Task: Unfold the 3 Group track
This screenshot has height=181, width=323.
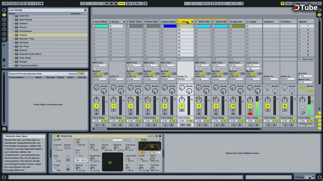Action: [x=124, y=22]
